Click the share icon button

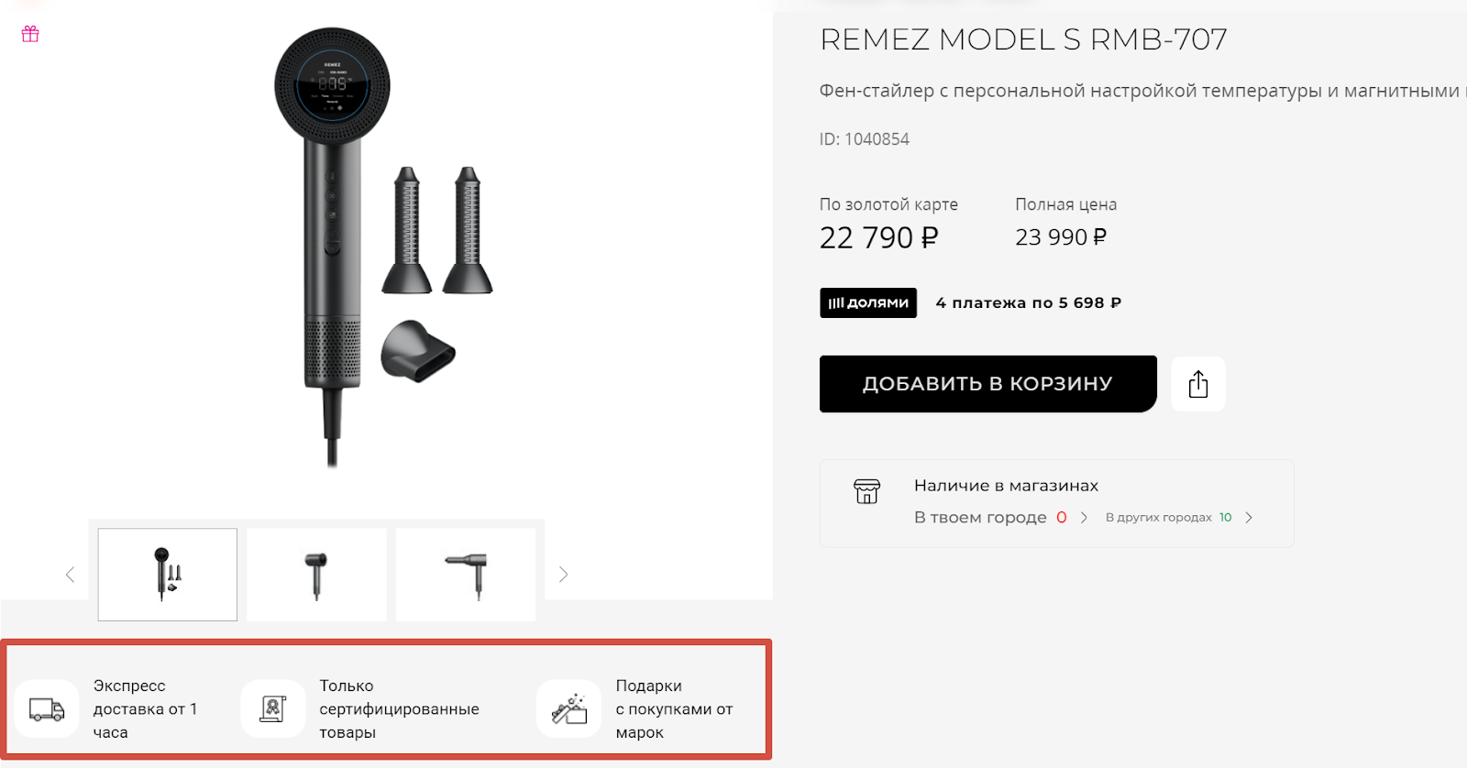pyautogui.click(x=1198, y=384)
